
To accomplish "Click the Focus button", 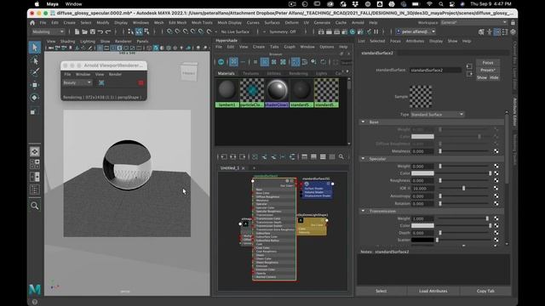I will coord(488,62).
